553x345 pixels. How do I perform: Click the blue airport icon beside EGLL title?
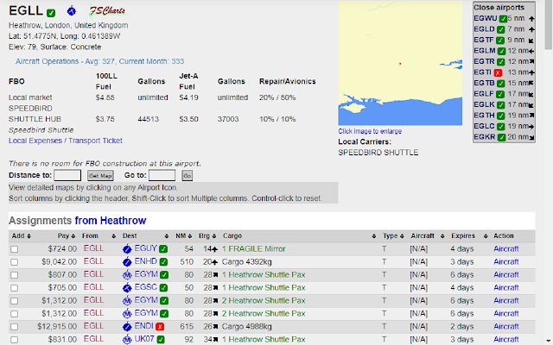[71, 11]
